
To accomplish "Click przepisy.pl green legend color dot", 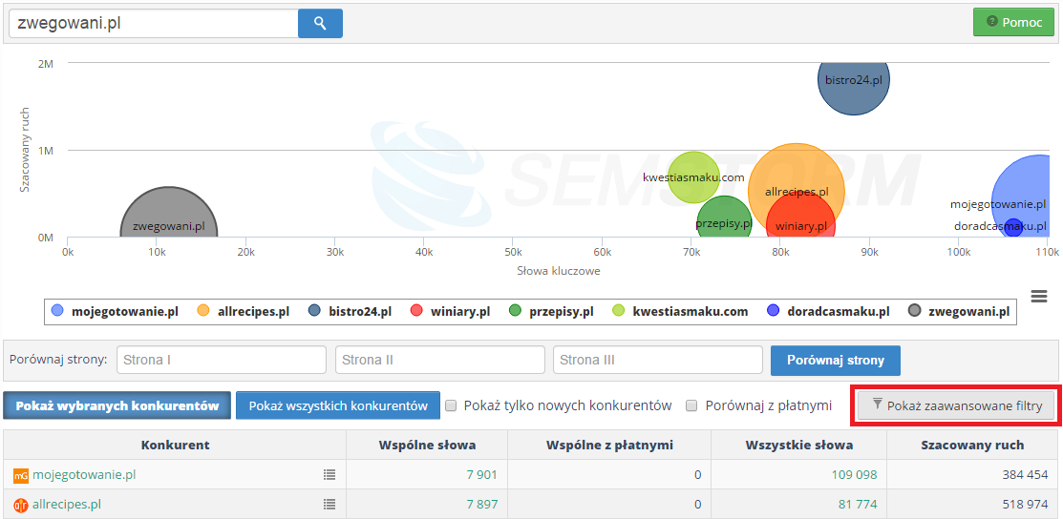I will (516, 311).
